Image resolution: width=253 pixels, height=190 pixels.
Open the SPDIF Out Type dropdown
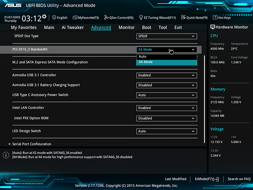point(167,36)
